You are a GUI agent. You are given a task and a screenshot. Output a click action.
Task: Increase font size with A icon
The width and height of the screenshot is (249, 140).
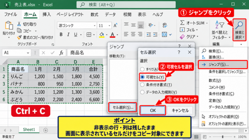pos(116,25)
